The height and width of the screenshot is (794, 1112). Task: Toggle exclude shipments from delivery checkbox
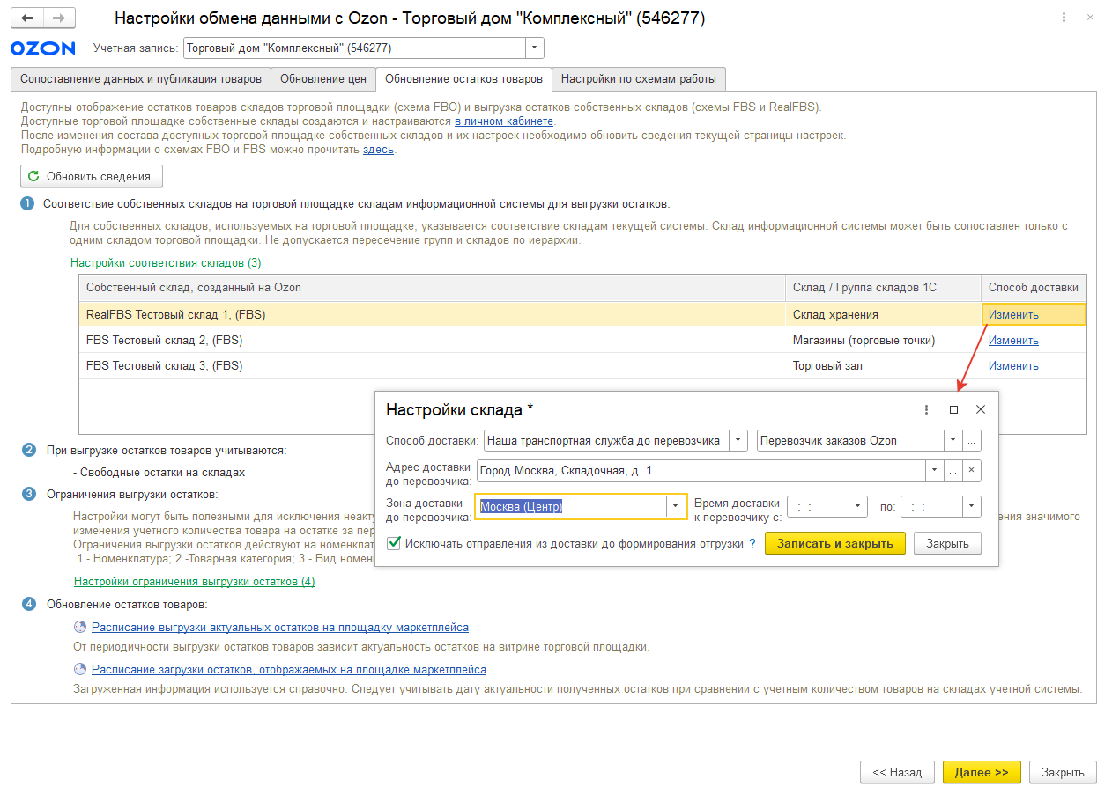tap(394, 544)
